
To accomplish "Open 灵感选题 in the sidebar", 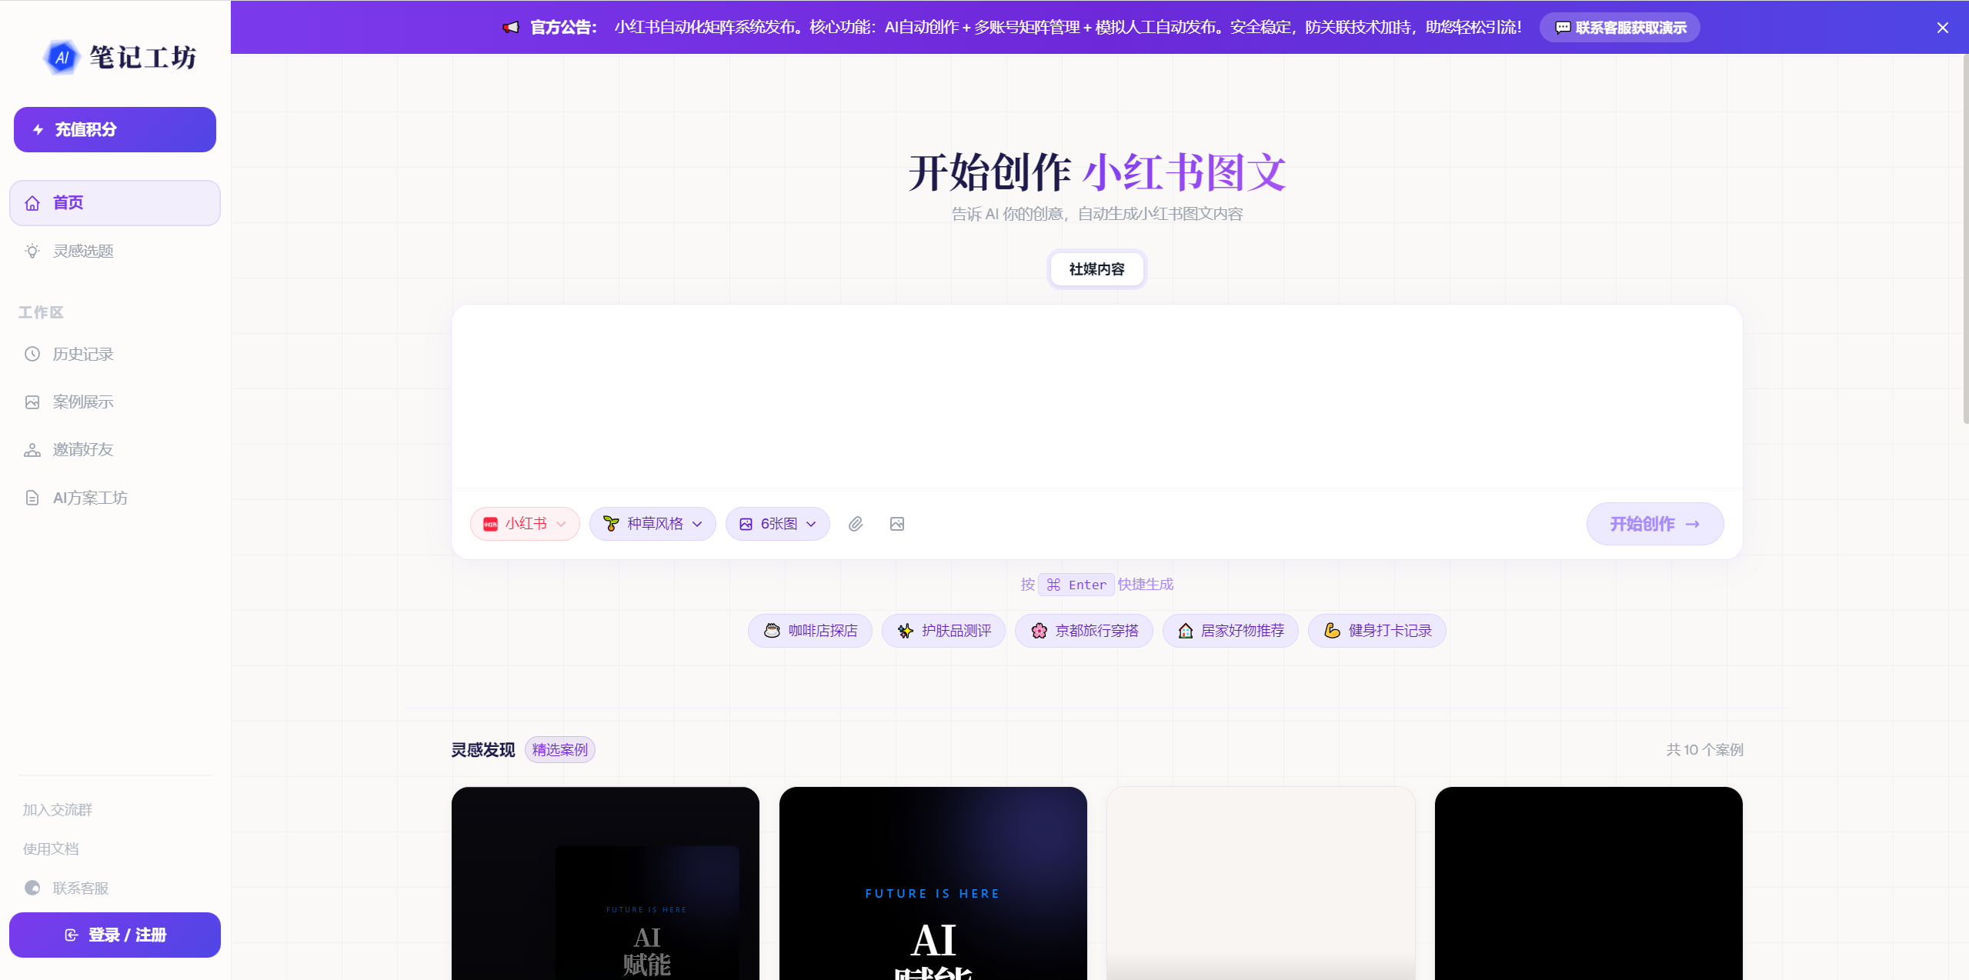I will [115, 251].
